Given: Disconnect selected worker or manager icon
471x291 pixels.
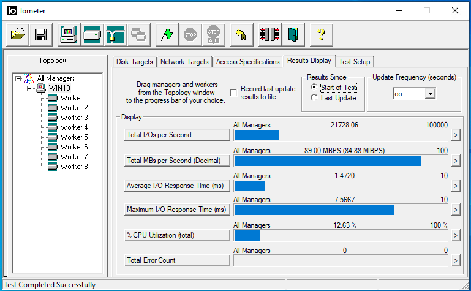Looking at the screenshot, I should [269, 34].
